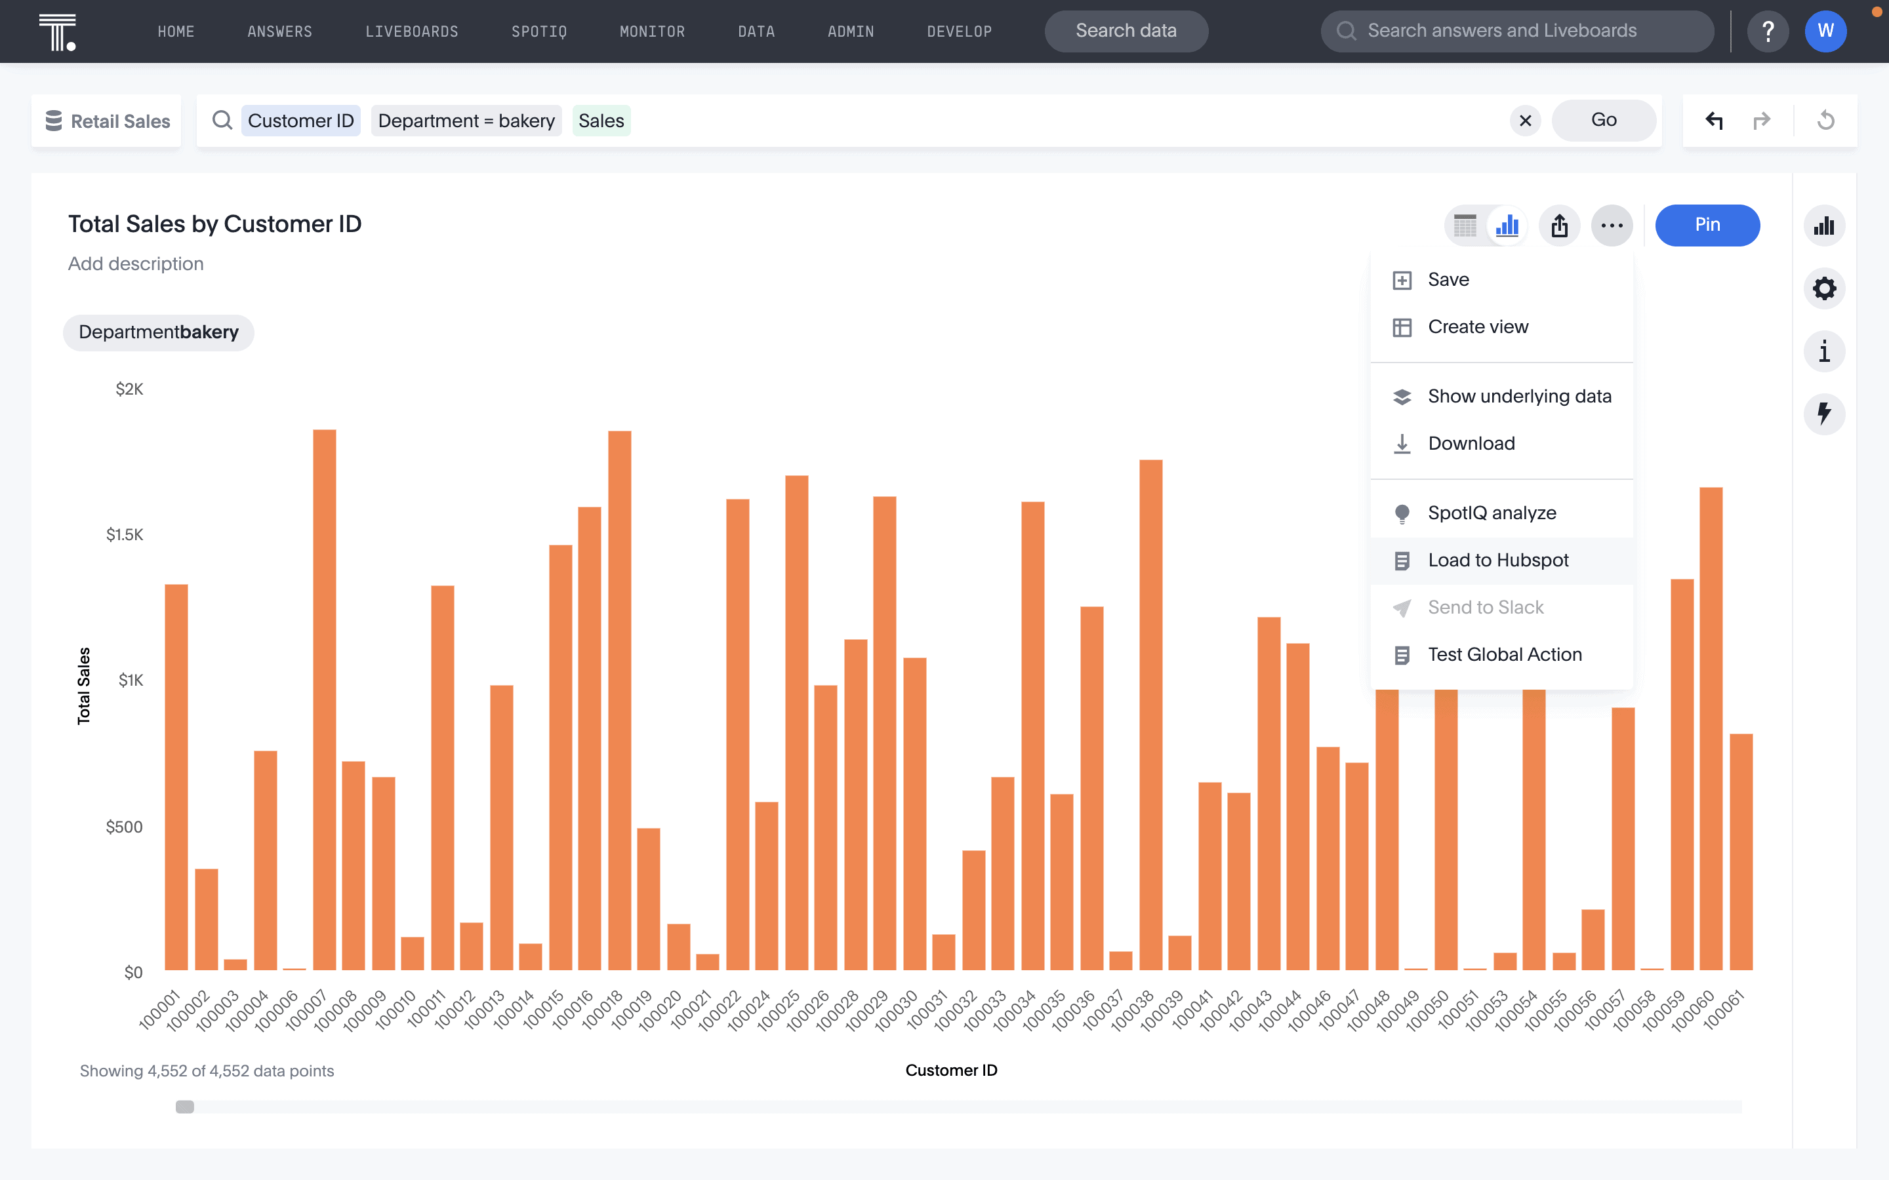Click the Retail Sales data source button
Image resolution: width=1889 pixels, height=1180 pixels.
(x=107, y=121)
